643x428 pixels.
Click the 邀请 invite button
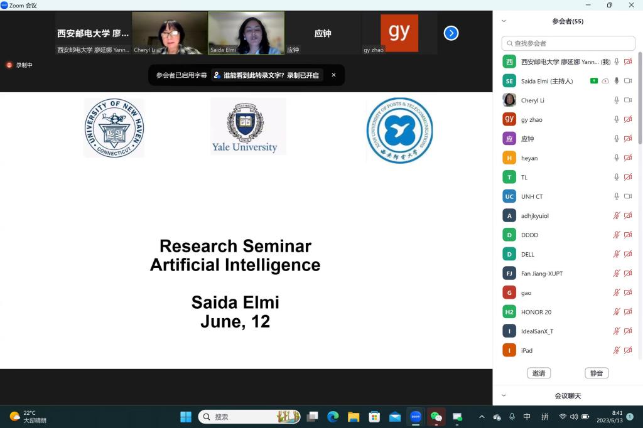539,373
